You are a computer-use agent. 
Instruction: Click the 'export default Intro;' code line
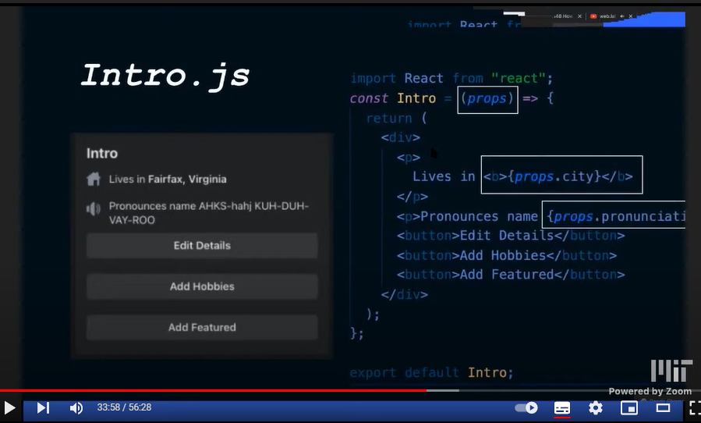point(431,372)
